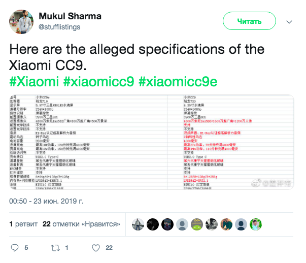
Task: Open the green Android robot avatar
Action: coord(197,224)
